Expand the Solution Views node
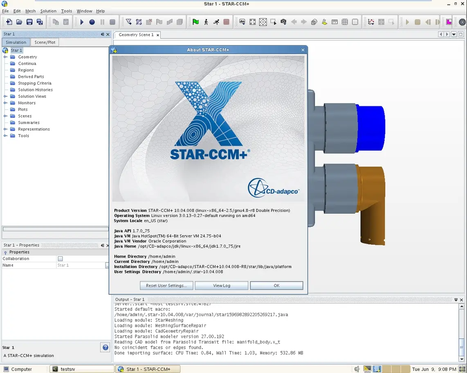 5,96
